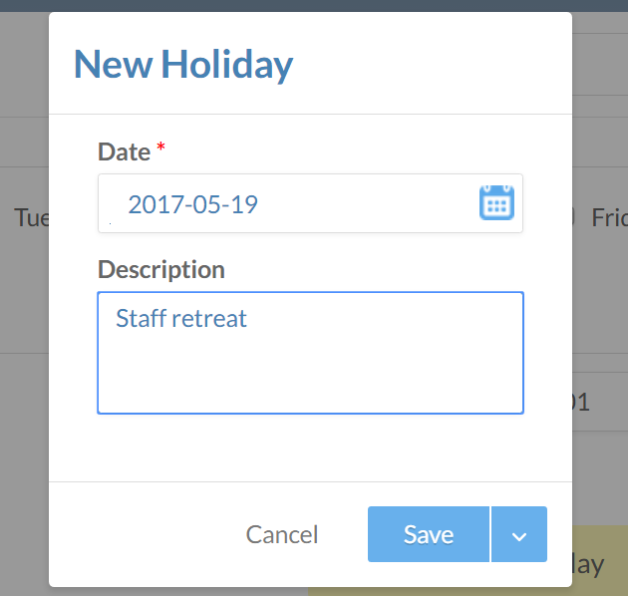The width and height of the screenshot is (628, 596).
Task: Click the New Holiday dialog title
Action: (183, 65)
